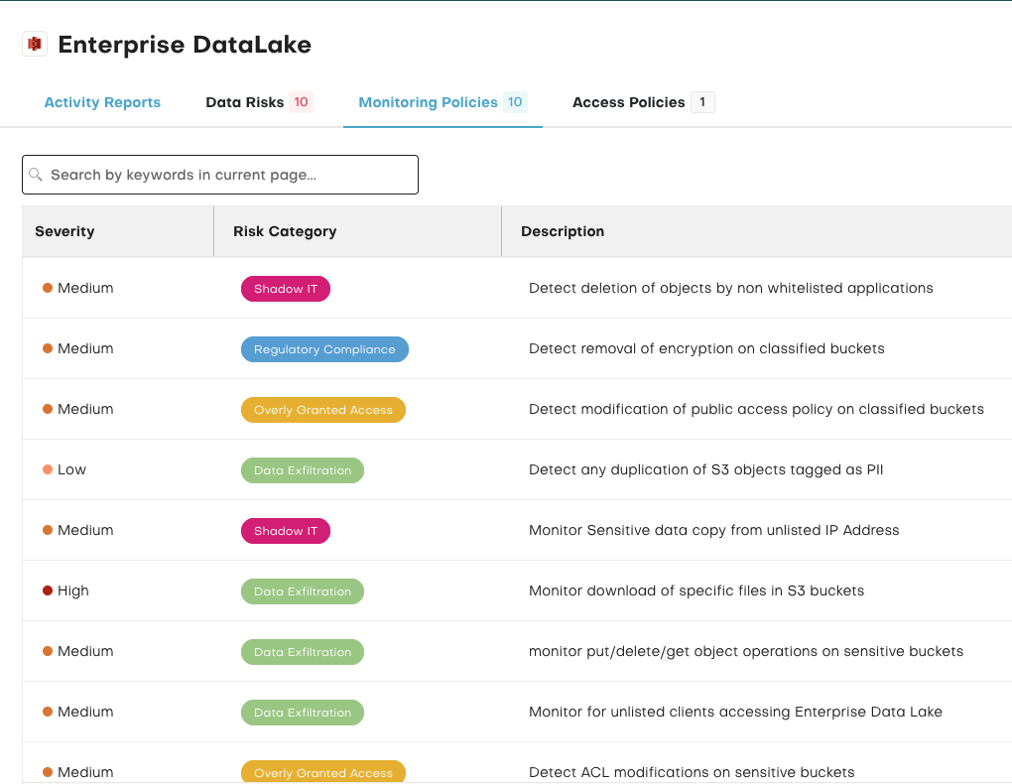This screenshot has width=1012, height=784.
Task: Sort by the Severity column header
Action: [64, 231]
